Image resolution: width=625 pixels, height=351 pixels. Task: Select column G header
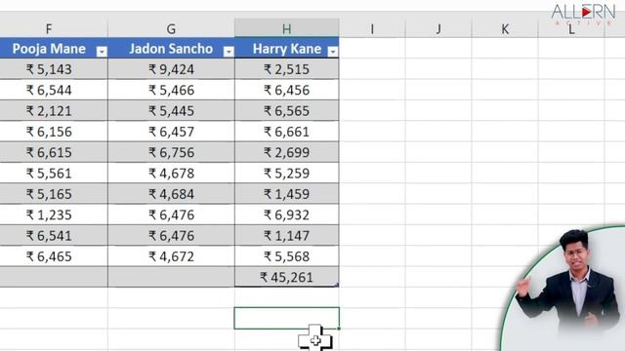pos(171,28)
